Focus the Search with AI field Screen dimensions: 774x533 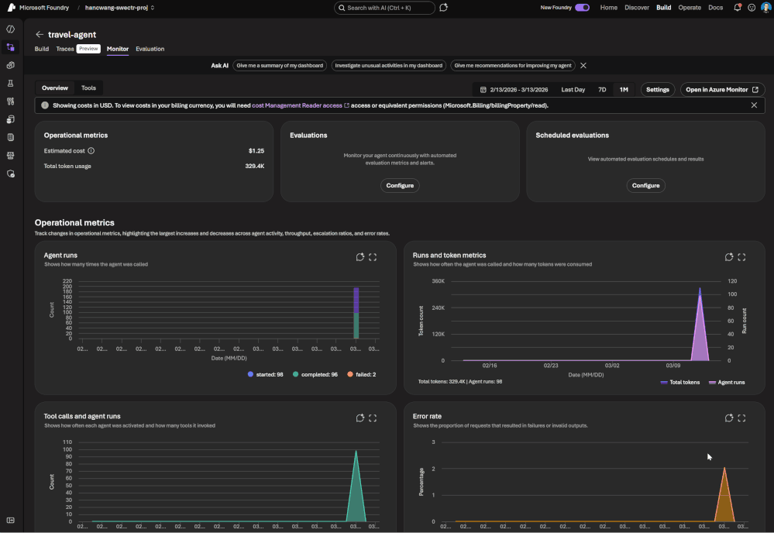point(384,8)
